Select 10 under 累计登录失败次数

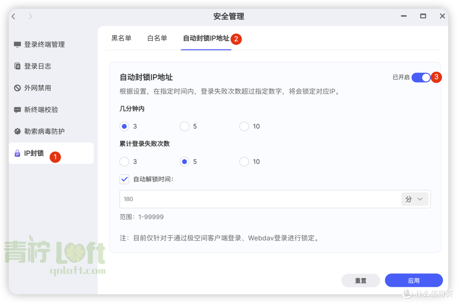[244, 161]
